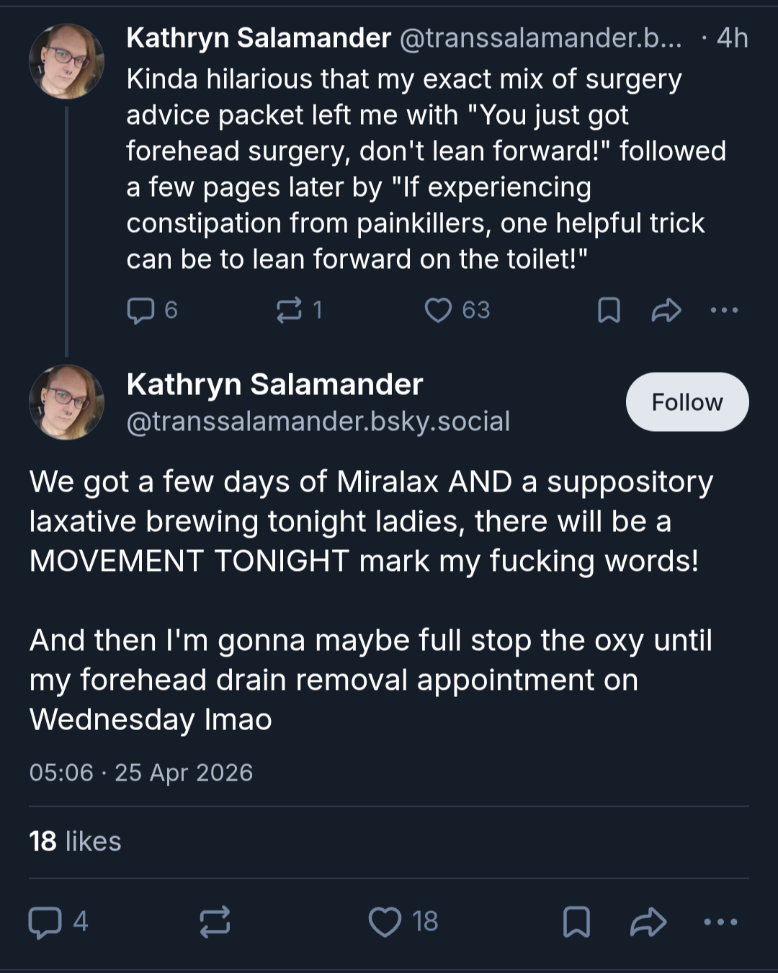
Task: Bookmark the parent surgery advice post
Action: pos(609,311)
